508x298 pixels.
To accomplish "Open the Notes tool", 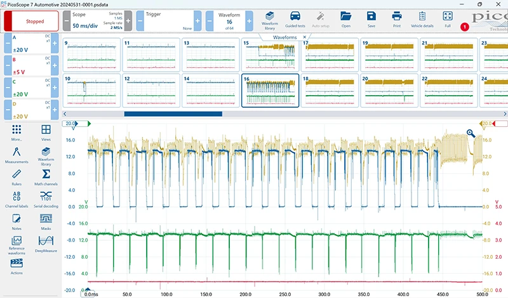I will pyautogui.click(x=17, y=222).
